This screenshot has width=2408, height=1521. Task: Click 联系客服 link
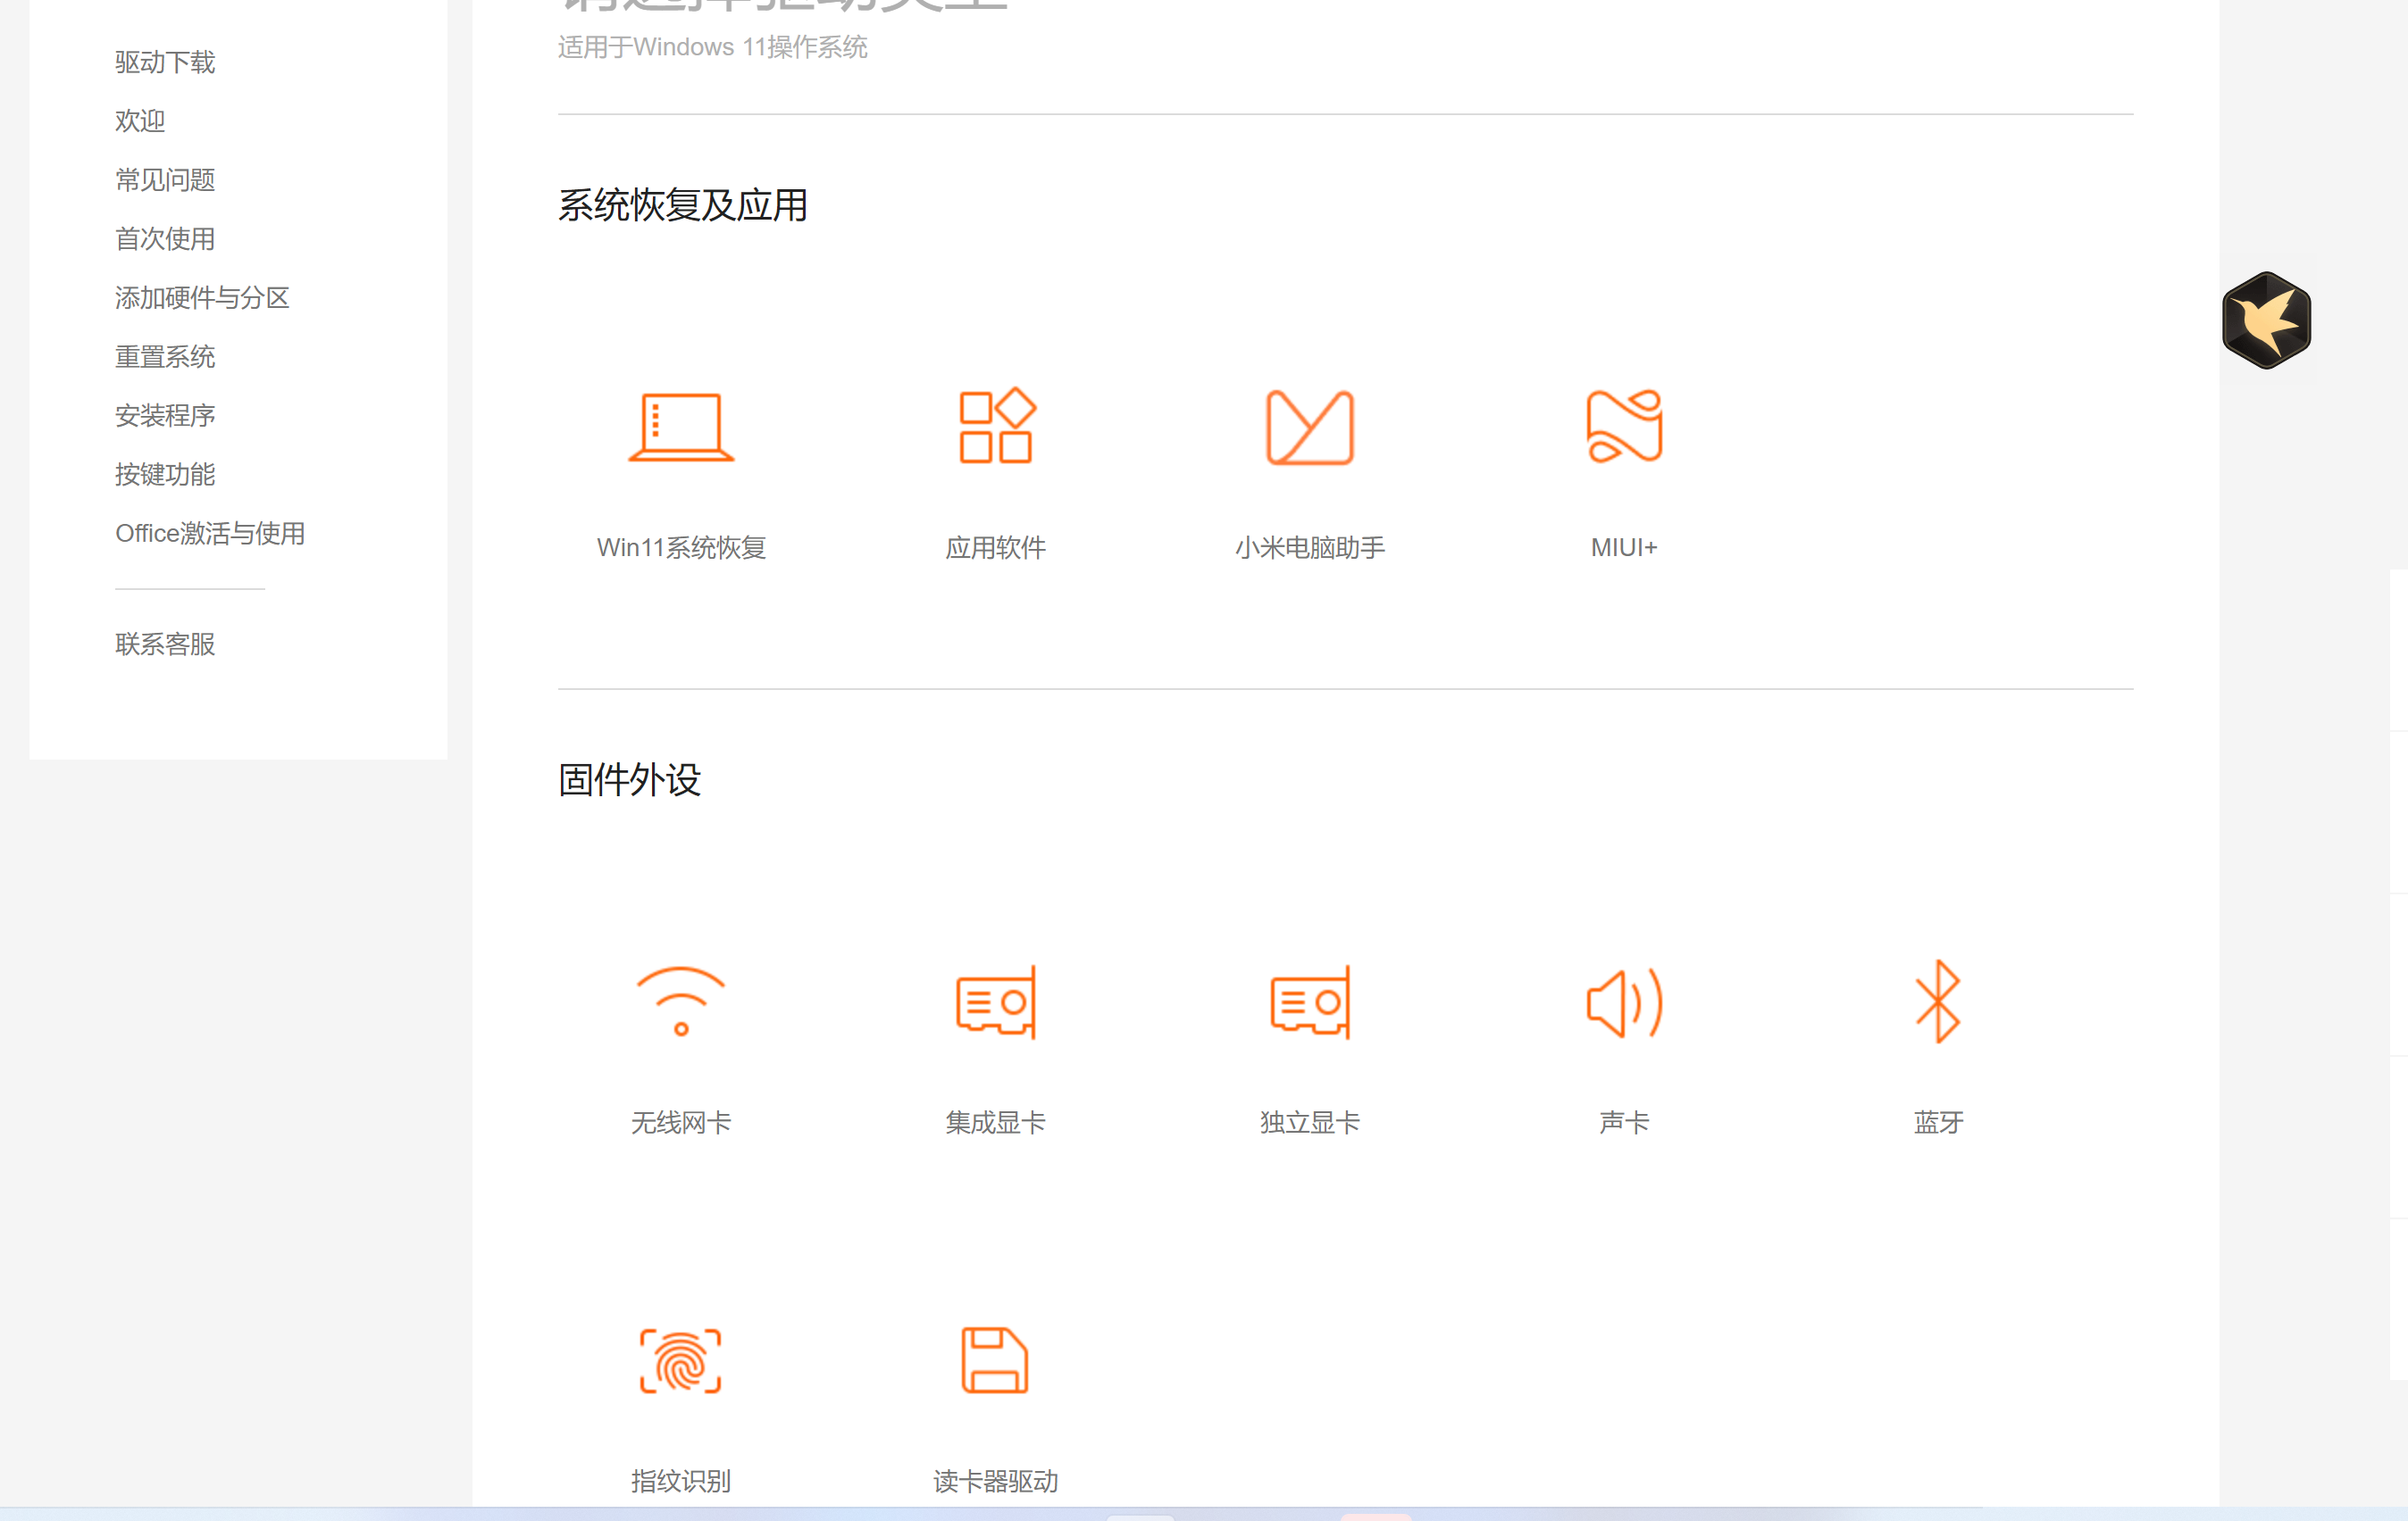(x=165, y=644)
